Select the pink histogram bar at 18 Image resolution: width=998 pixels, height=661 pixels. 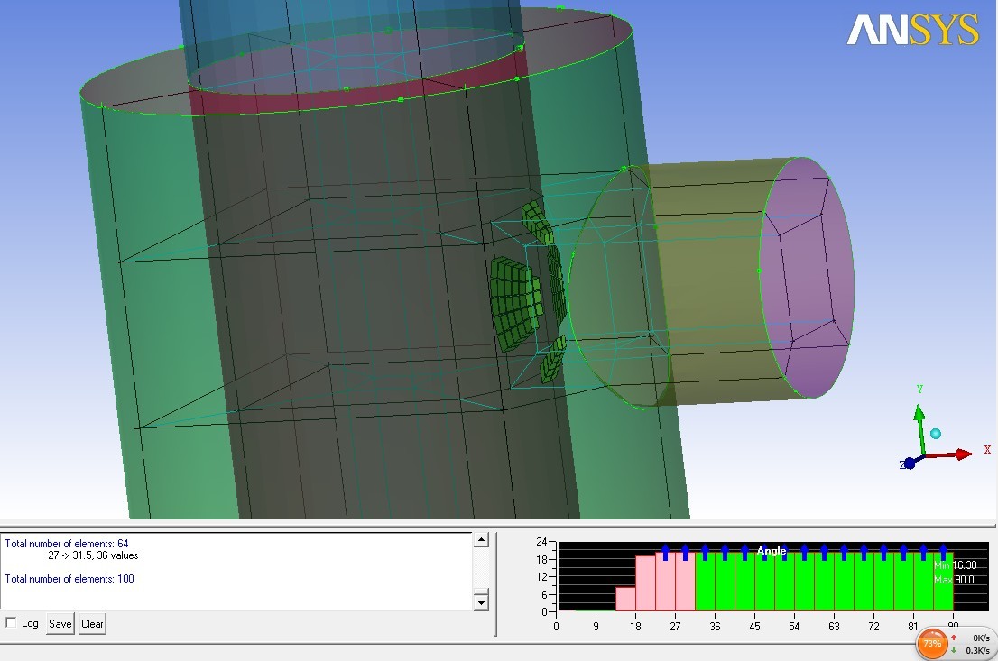pyautogui.click(x=645, y=583)
